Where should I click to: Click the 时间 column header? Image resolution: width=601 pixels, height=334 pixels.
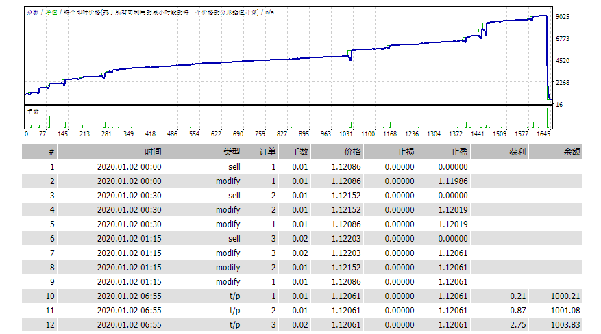(153, 151)
